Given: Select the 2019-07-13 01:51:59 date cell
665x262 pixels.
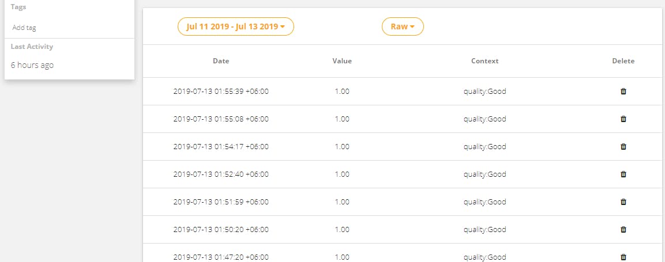Looking at the screenshot, I should (x=221, y=202).
